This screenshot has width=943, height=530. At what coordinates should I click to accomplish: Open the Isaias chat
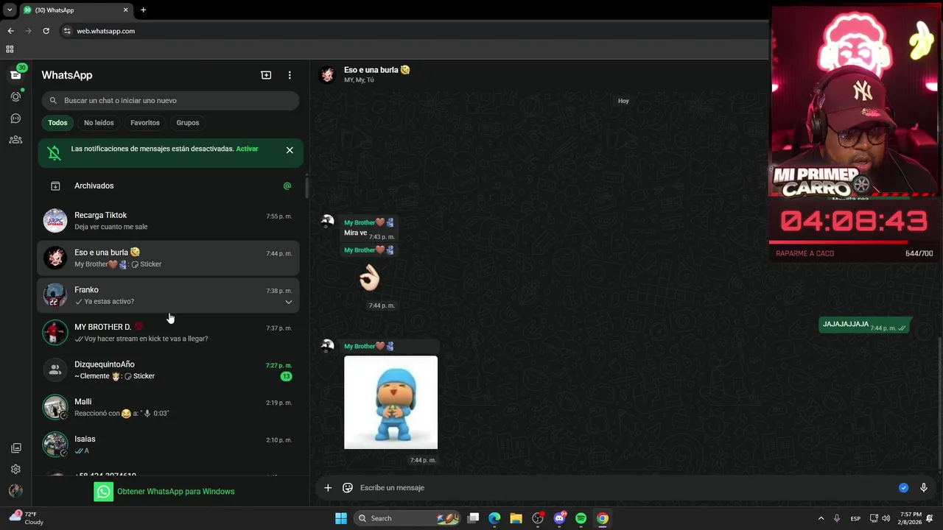pos(169,445)
